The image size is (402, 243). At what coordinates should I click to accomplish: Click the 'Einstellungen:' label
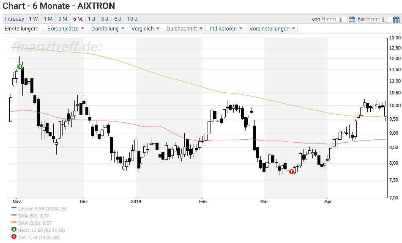pyautogui.click(x=21, y=28)
